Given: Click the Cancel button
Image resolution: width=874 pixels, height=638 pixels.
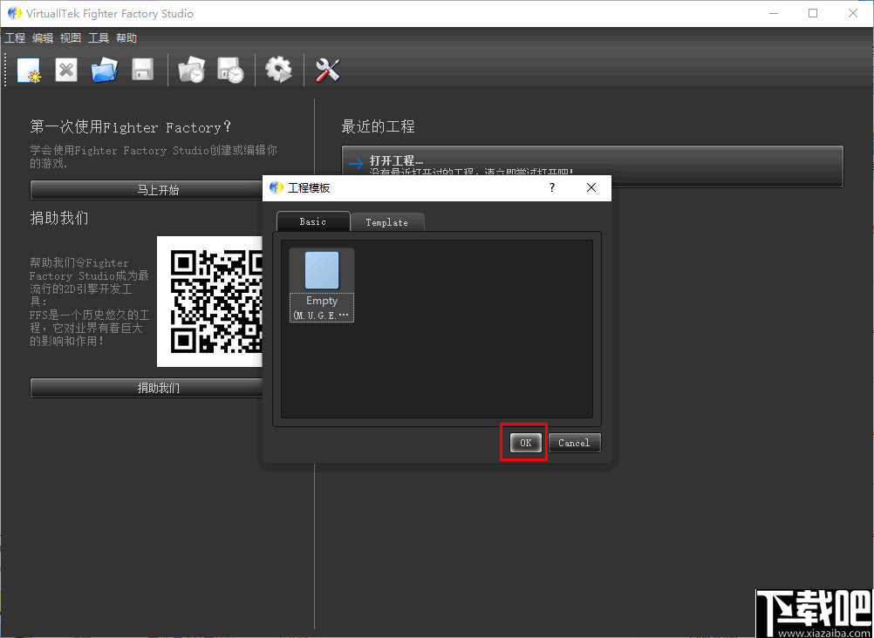Looking at the screenshot, I should (x=574, y=443).
